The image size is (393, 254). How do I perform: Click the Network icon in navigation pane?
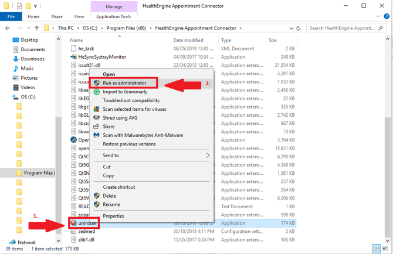coord(12,242)
